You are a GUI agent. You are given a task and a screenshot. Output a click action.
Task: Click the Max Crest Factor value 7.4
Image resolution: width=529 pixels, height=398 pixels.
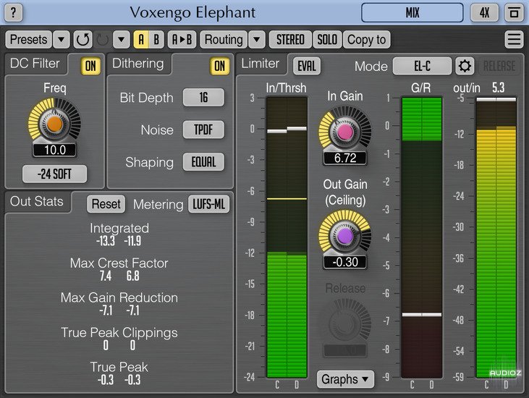105,276
